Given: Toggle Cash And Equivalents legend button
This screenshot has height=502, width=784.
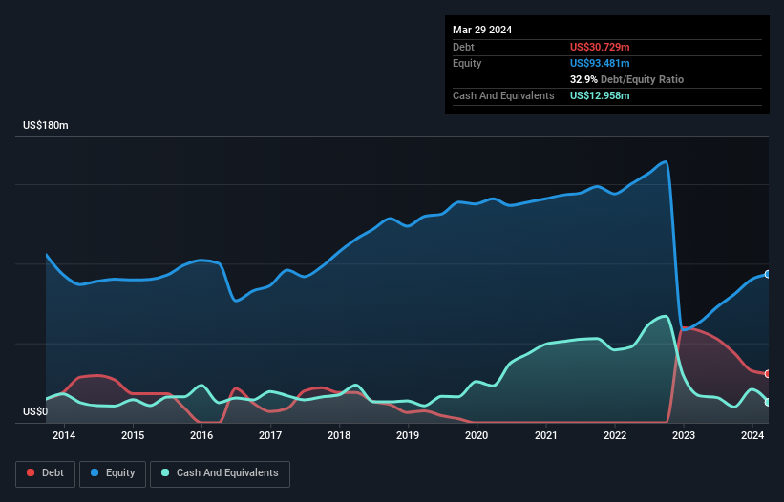Looking at the screenshot, I should coord(220,473).
